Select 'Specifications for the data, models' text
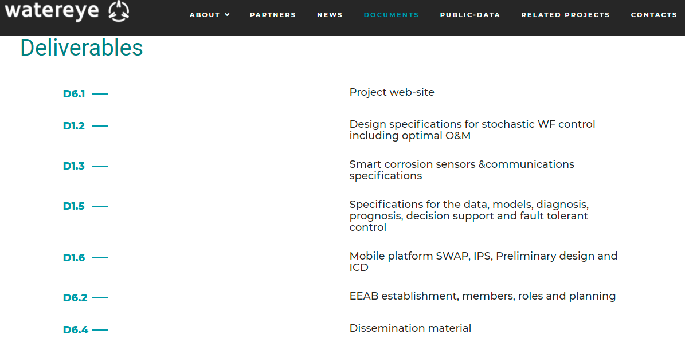The width and height of the screenshot is (685, 338). pos(442,205)
